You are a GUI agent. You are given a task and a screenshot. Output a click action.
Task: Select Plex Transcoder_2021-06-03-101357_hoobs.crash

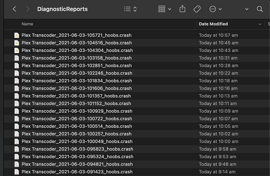(76, 96)
